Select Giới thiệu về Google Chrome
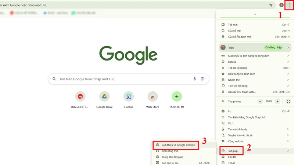This screenshot has height=165, width=294. 184,145
